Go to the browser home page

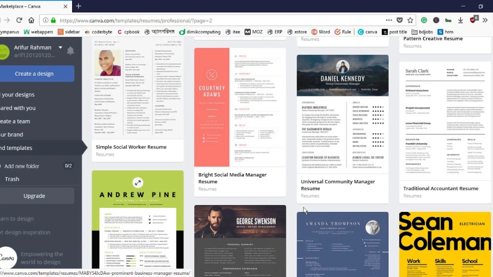pyautogui.click(x=31, y=20)
